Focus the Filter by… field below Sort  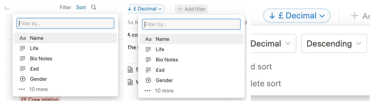point(65,24)
